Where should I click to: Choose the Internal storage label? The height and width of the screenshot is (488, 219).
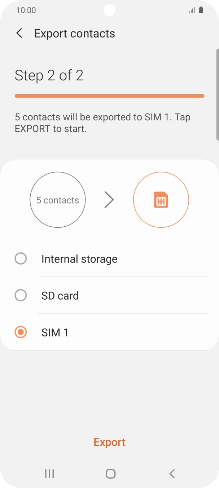[x=79, y=259]
